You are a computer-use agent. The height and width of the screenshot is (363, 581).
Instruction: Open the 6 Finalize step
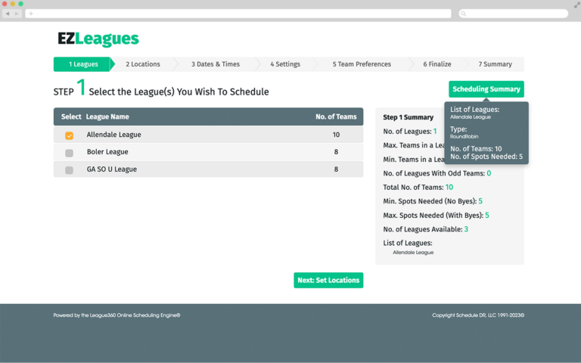click(436, 64)
